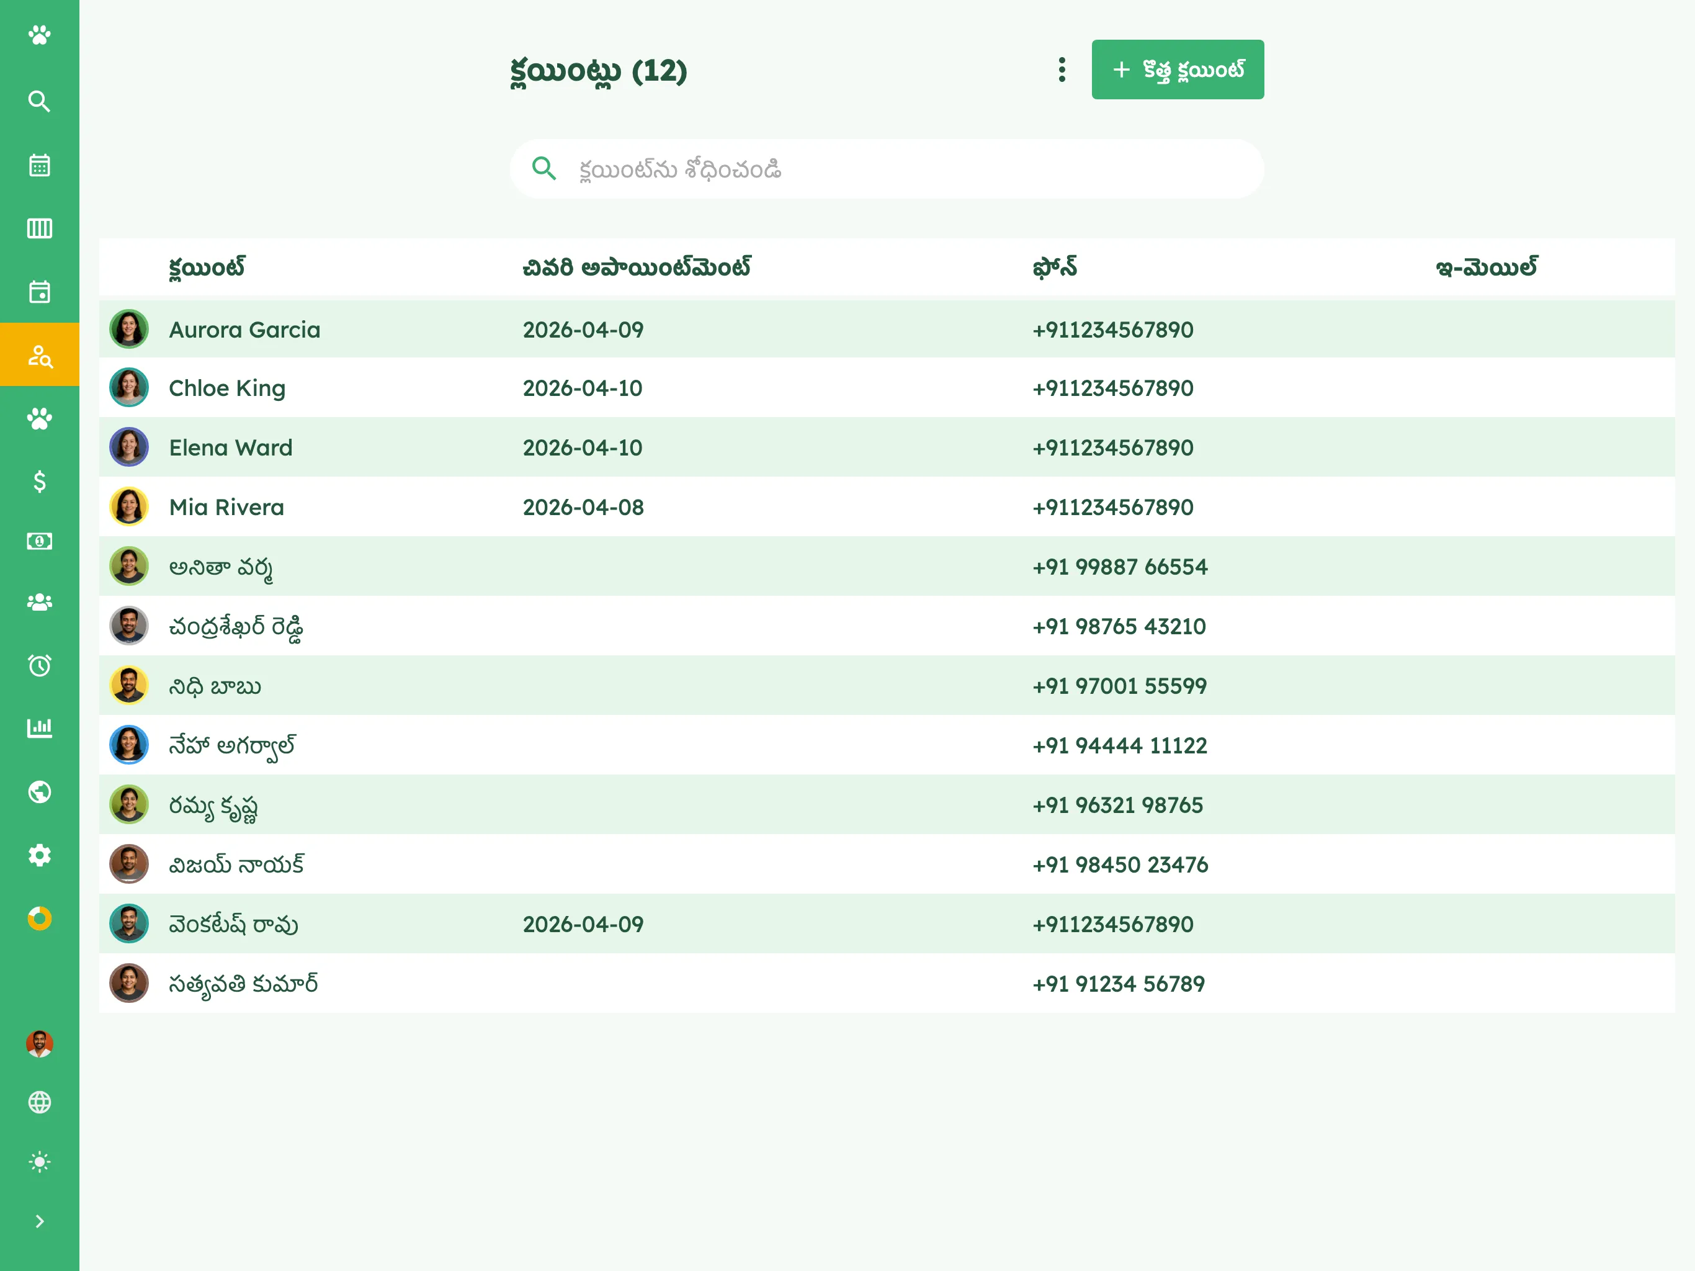Open the three-dot options menu
Image resolution: width=1695 pixels, height=1271 pixels.
pos(1062,70)
